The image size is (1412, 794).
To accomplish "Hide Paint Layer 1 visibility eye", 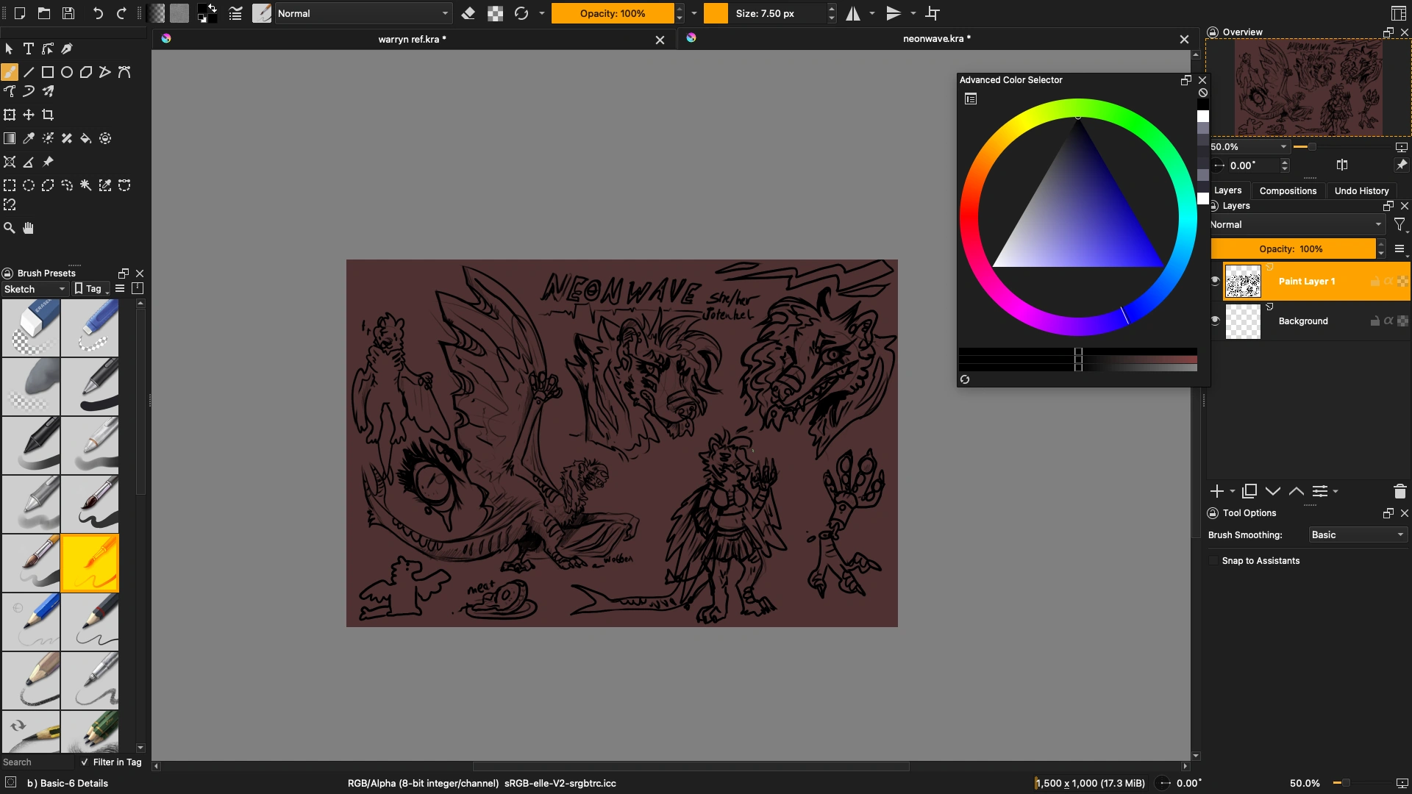I will (x=1215, y=280).
